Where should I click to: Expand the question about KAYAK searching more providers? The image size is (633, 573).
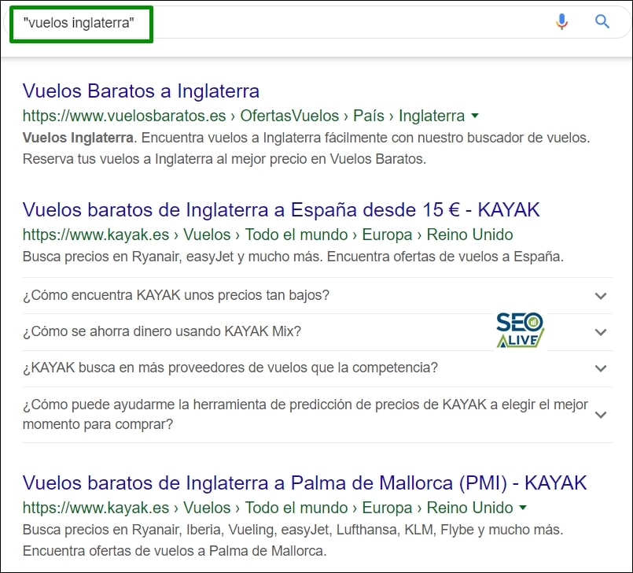click(x=601, y=368)
